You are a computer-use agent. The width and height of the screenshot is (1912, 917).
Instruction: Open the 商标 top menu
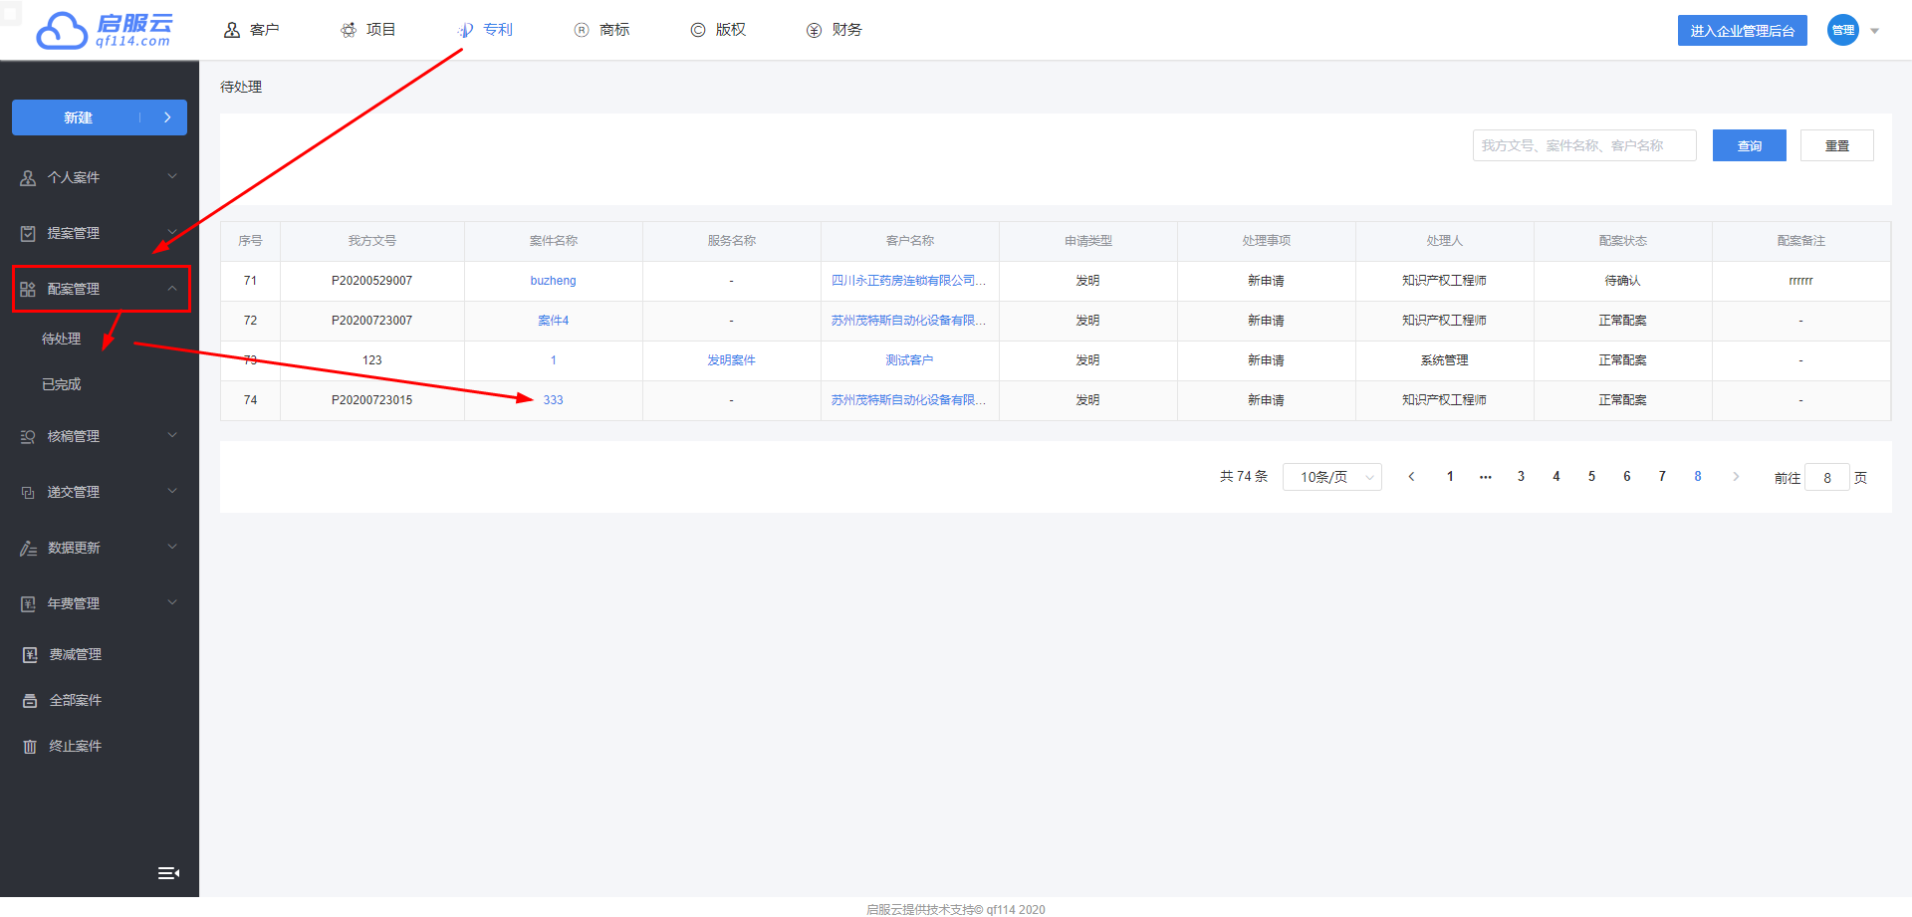[601, 30]
